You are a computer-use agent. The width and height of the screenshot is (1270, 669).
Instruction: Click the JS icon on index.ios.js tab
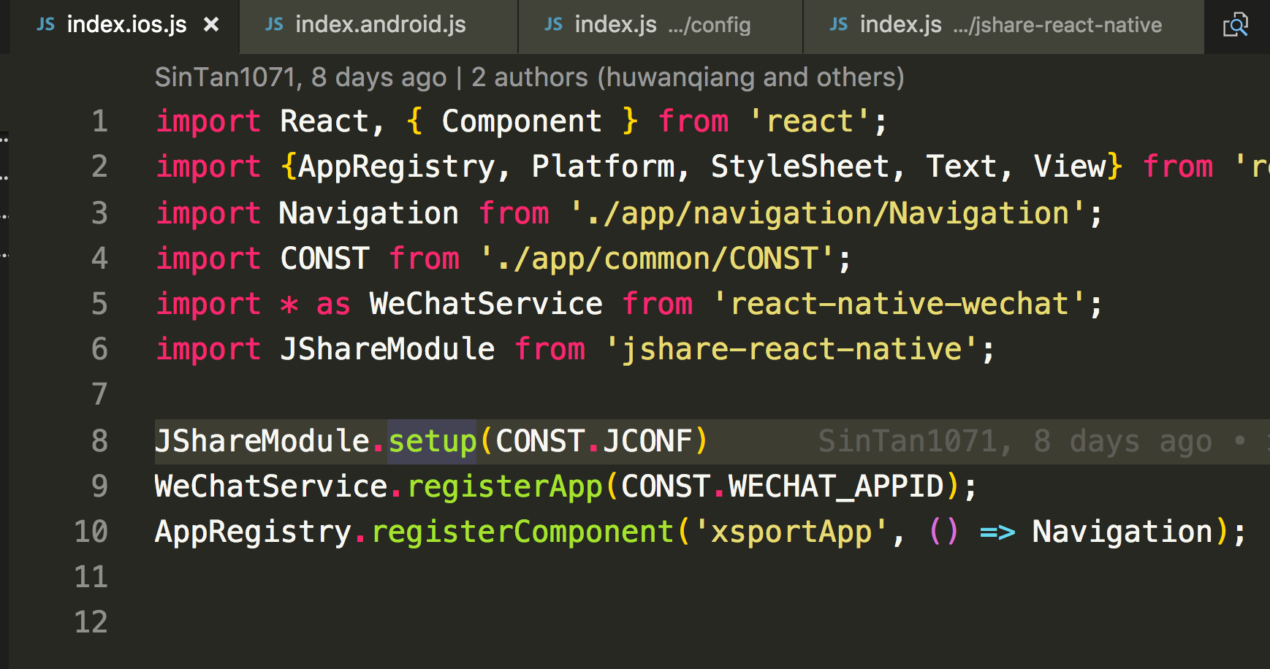tap(45, 24)
